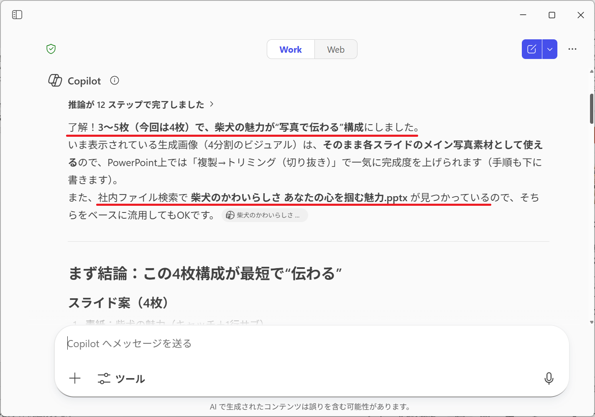The height and width of the screenshot is (417, 595).
Task: Start a new chat with compose icon
Action: coord(531,49)
